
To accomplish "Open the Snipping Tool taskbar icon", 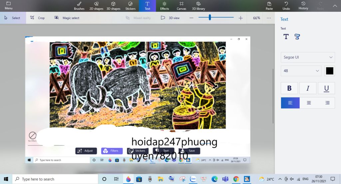I will (182, 179).
